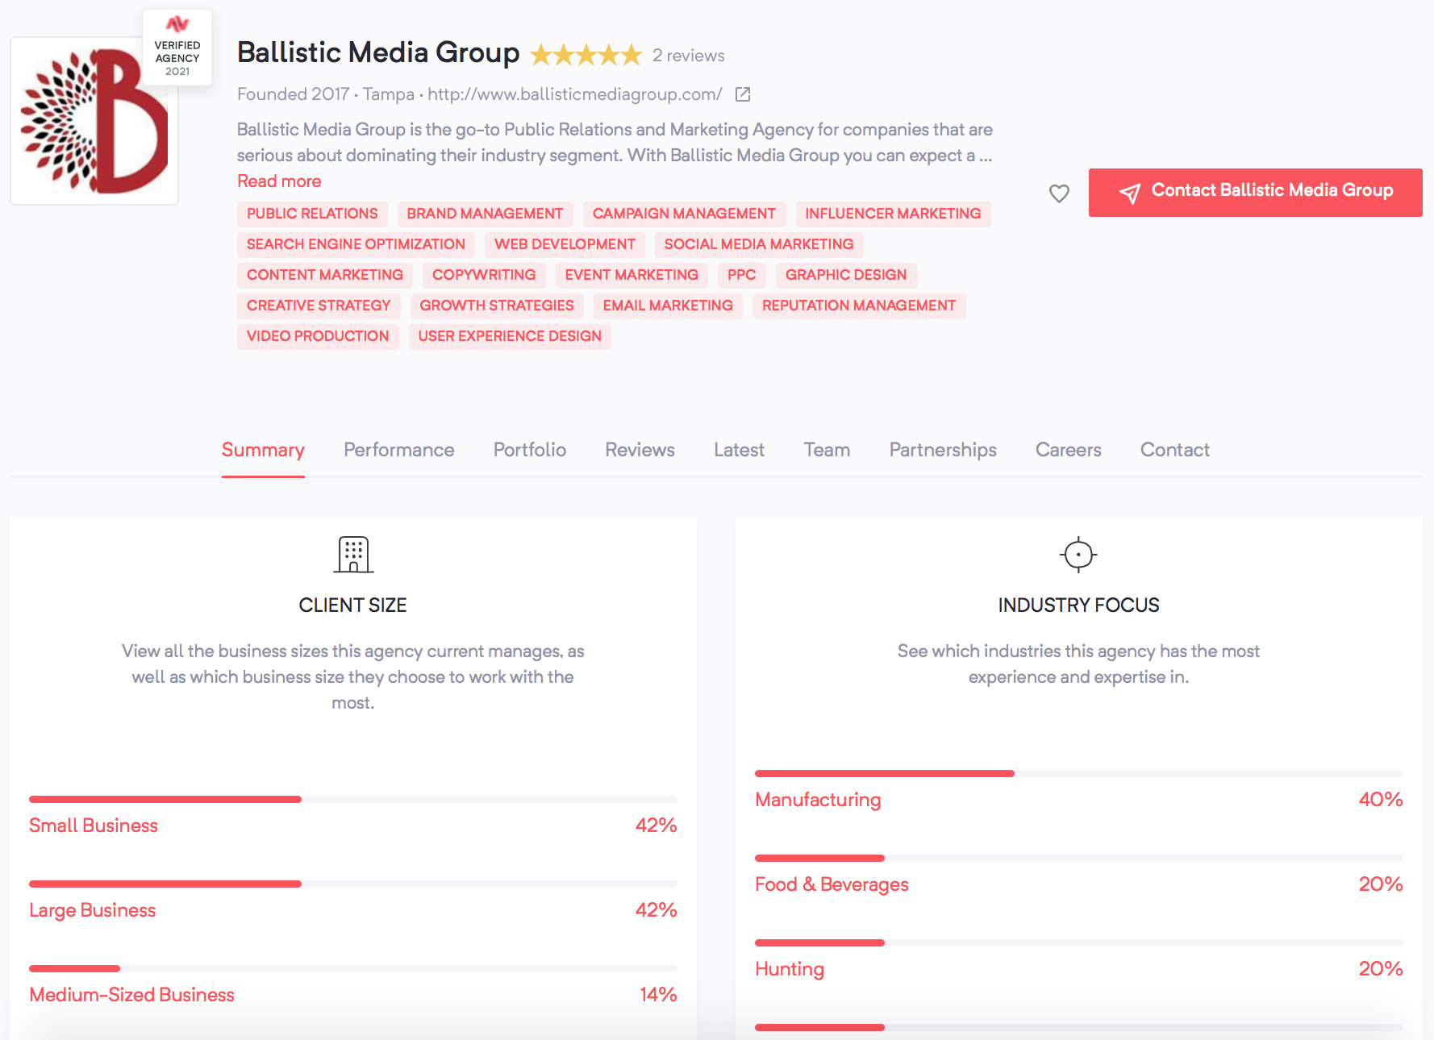Click the five-star rating
The width and height of the screenshot is (1434, 1040).
[586, 56]
